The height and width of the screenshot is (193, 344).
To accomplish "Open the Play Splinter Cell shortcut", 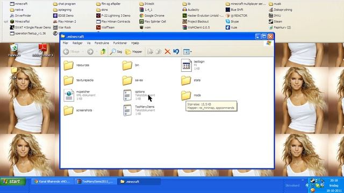I will (x=153, y=21).
